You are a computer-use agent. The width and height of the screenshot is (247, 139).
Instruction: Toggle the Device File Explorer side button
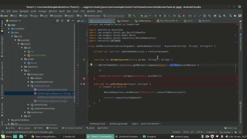(x=240, y=112)
